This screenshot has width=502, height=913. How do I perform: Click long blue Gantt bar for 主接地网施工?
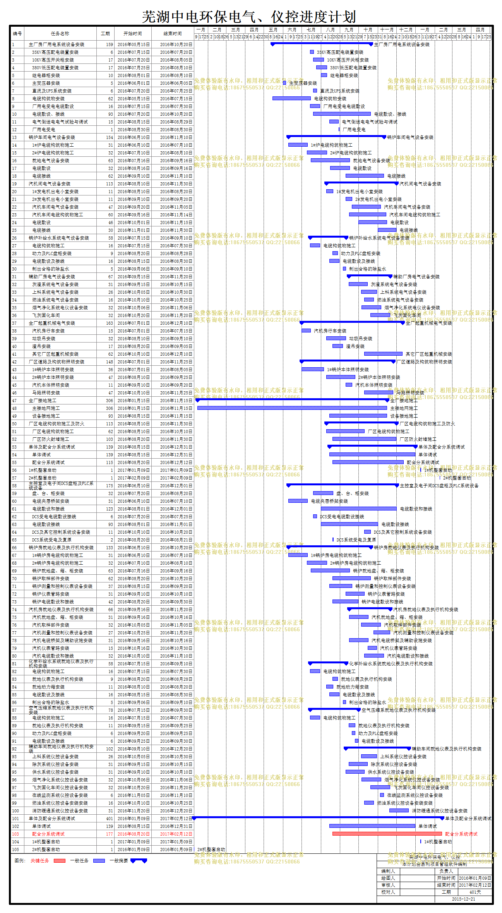pos(292,408)
